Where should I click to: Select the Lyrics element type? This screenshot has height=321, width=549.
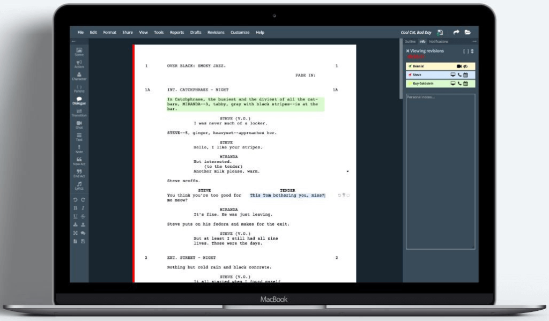click(79, 185)
